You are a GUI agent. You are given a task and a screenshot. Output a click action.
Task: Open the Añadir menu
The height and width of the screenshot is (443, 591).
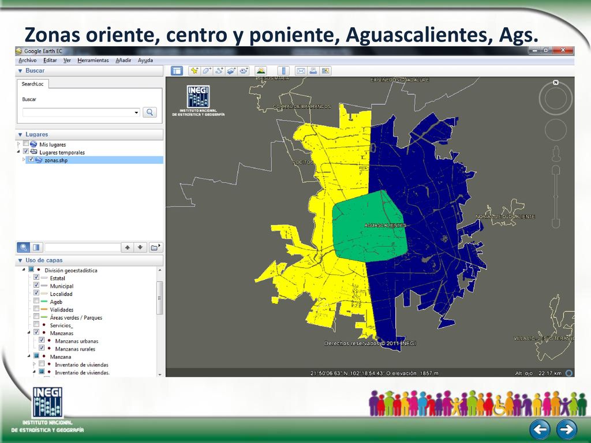tap(124, 60)
